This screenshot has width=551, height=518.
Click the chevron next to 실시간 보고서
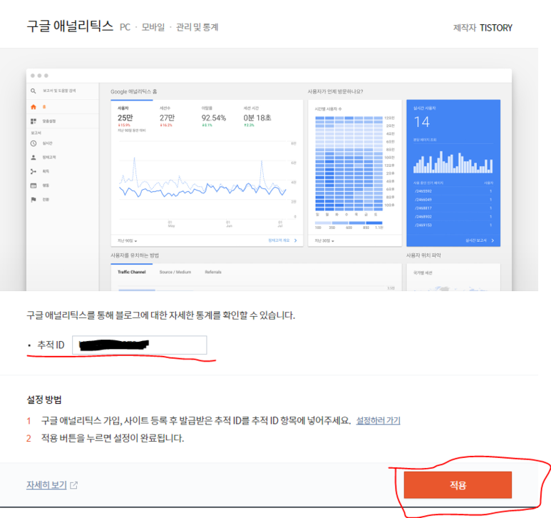[x=493, y=240]
